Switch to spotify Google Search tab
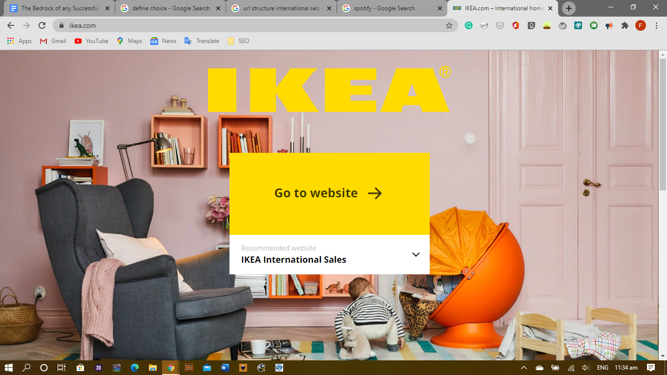 (392, 8)
